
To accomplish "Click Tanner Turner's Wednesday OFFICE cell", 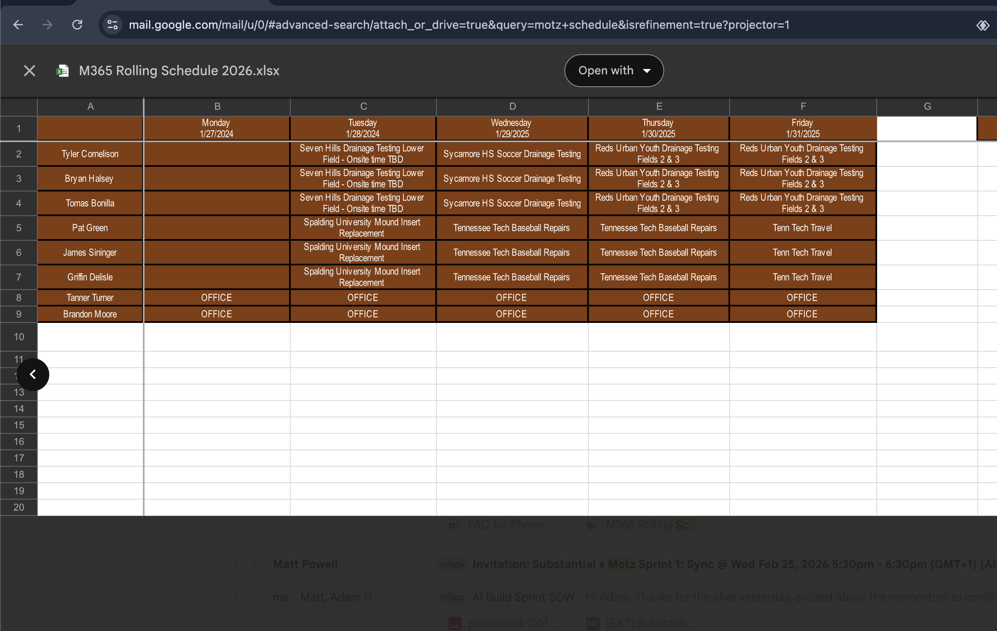I will pos(512,298).
